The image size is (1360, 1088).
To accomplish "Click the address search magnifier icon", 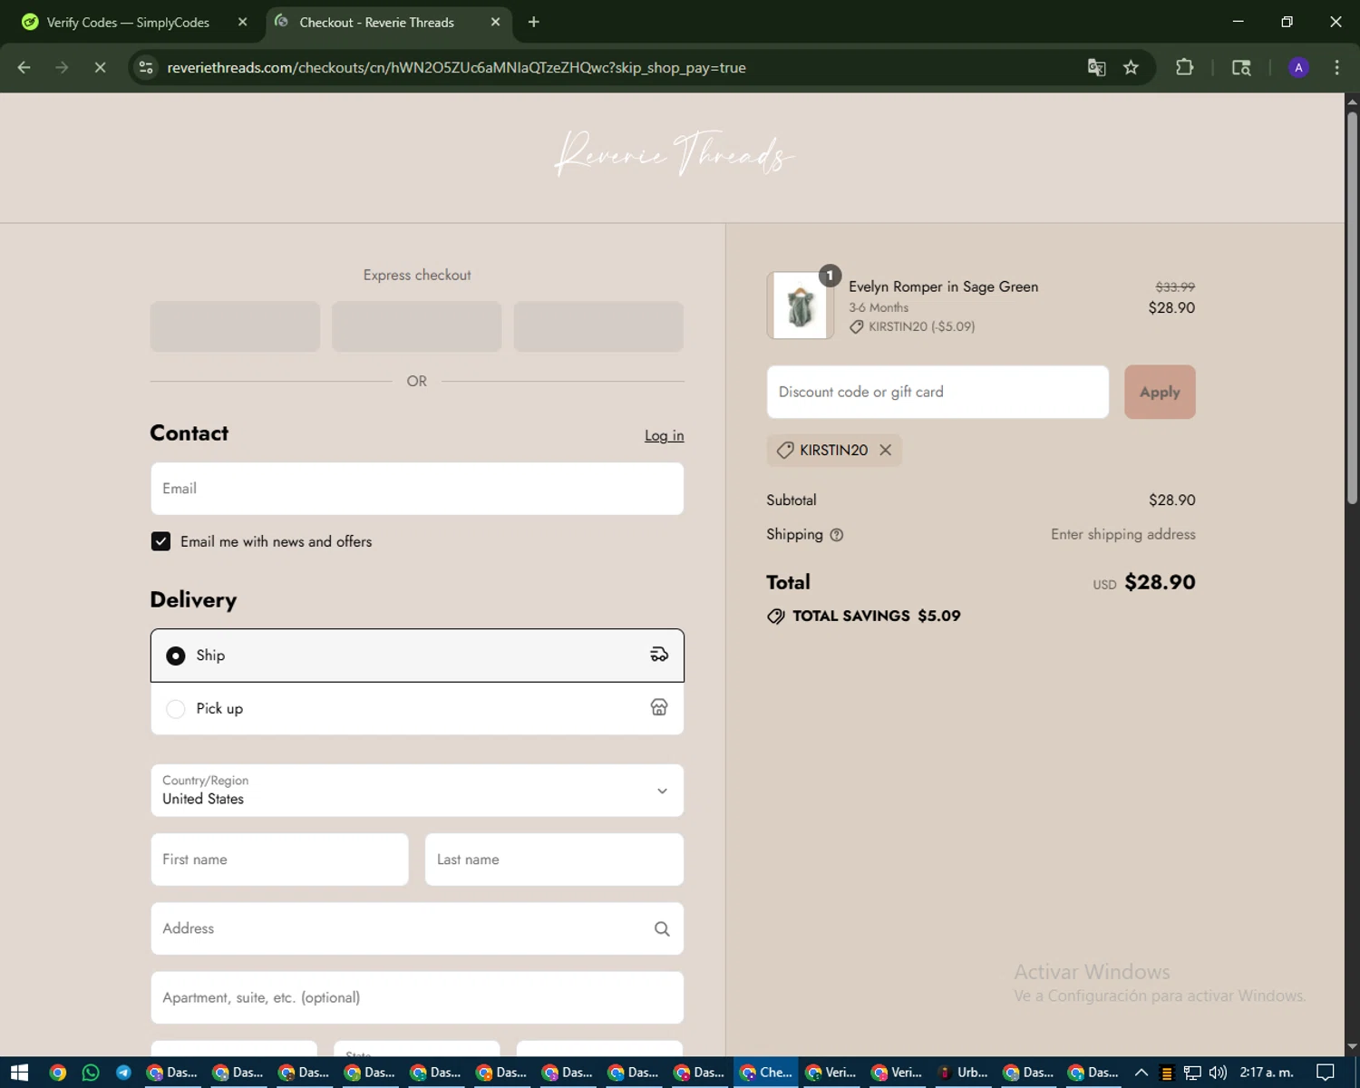I will tap(662, 928).
